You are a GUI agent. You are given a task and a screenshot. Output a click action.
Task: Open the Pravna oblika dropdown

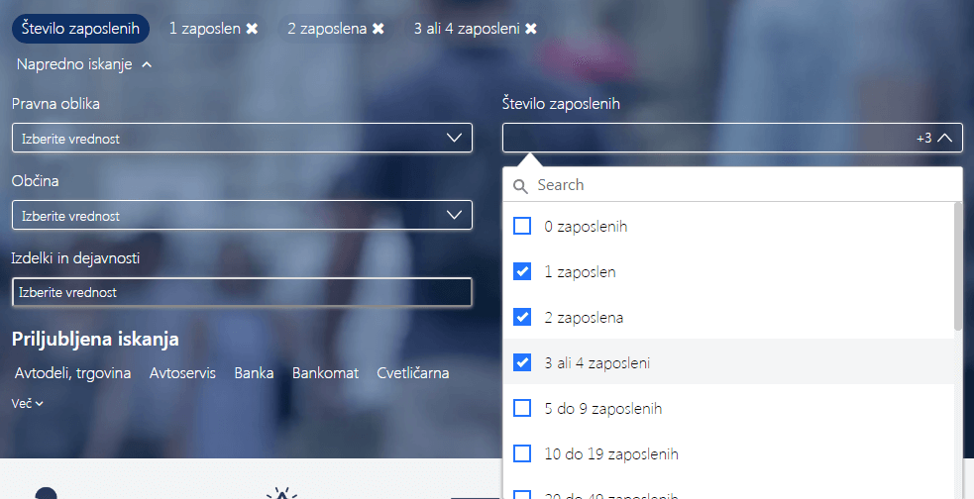tap(242, 139)
